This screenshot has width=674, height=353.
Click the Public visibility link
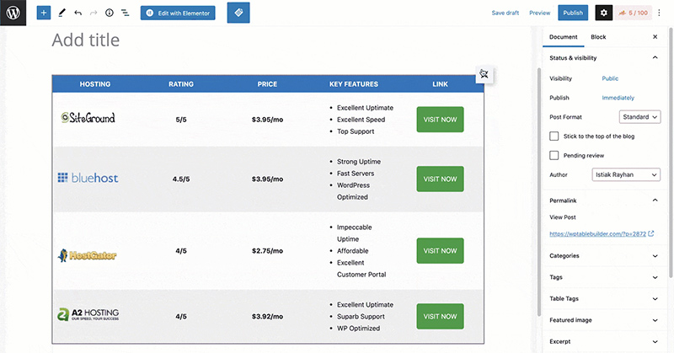click(610, 78)
